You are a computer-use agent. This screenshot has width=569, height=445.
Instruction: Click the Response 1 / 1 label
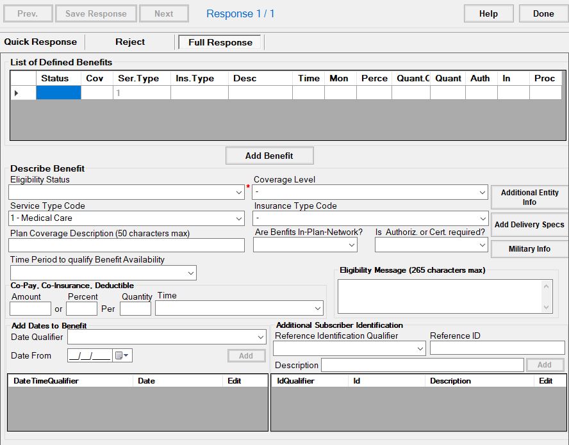pyautogui.click(x=240, y=14)
